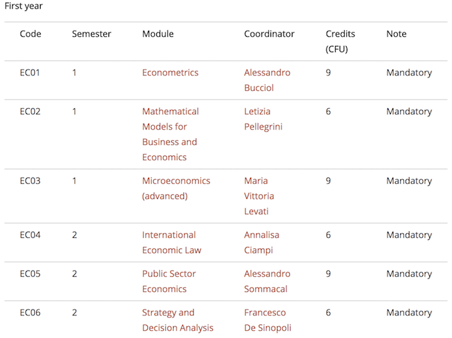452x338 pixels.
Task: Open Mathematical Models for Business and Economics
Action: click(170, 134)
